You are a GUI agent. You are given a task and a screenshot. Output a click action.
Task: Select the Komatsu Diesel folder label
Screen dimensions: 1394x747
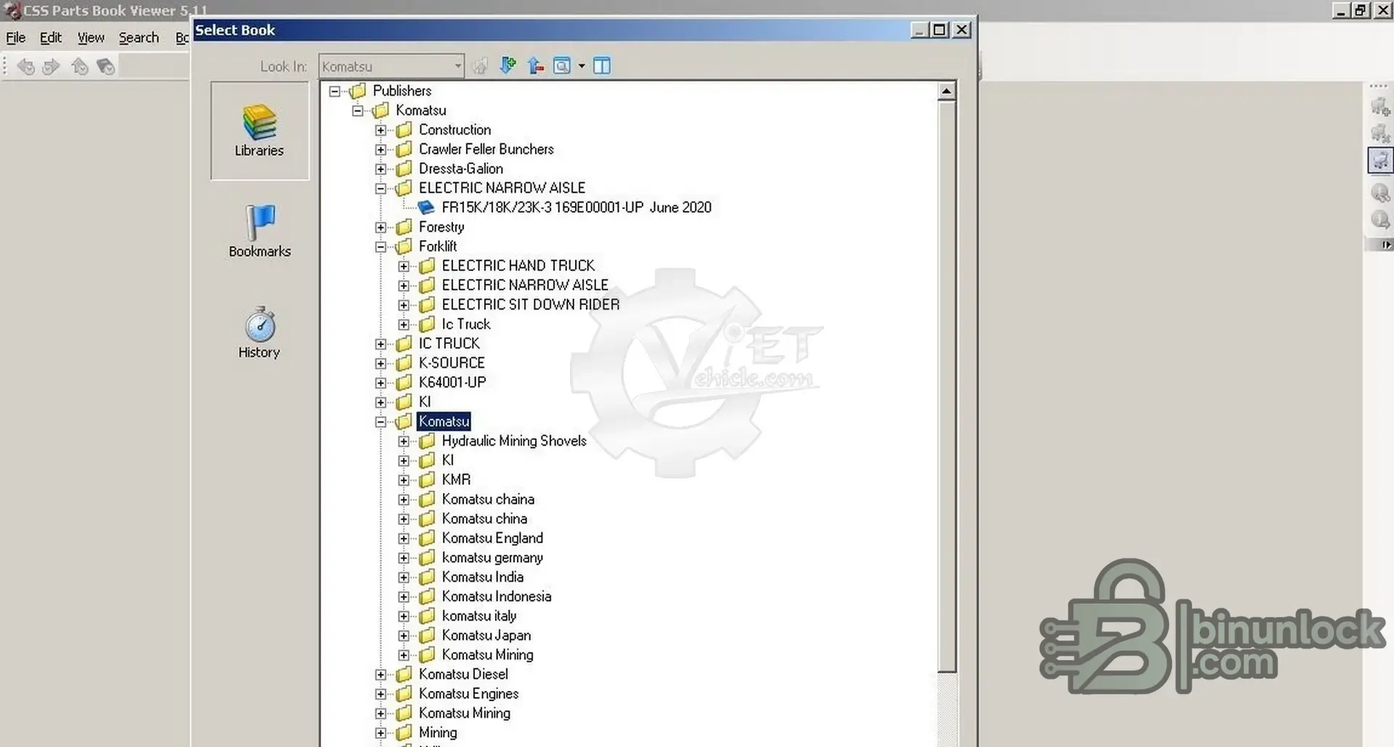[x=462, y=674]
